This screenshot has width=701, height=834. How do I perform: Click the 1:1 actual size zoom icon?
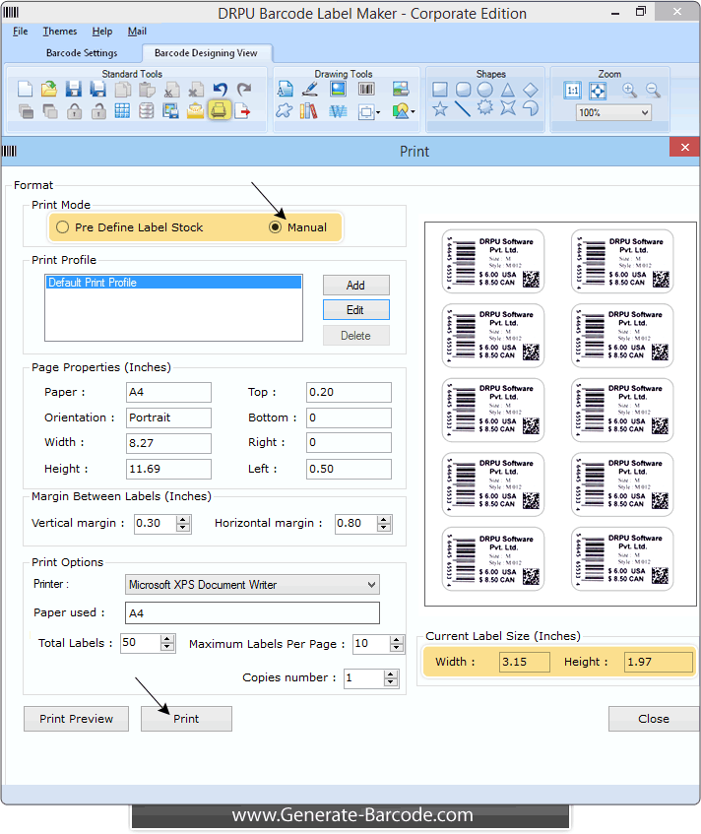click(x=573, y=90)
